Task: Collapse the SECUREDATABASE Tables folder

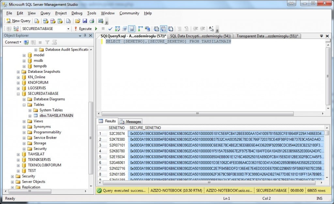Action: pyautogui.click(x=24, y=104)
